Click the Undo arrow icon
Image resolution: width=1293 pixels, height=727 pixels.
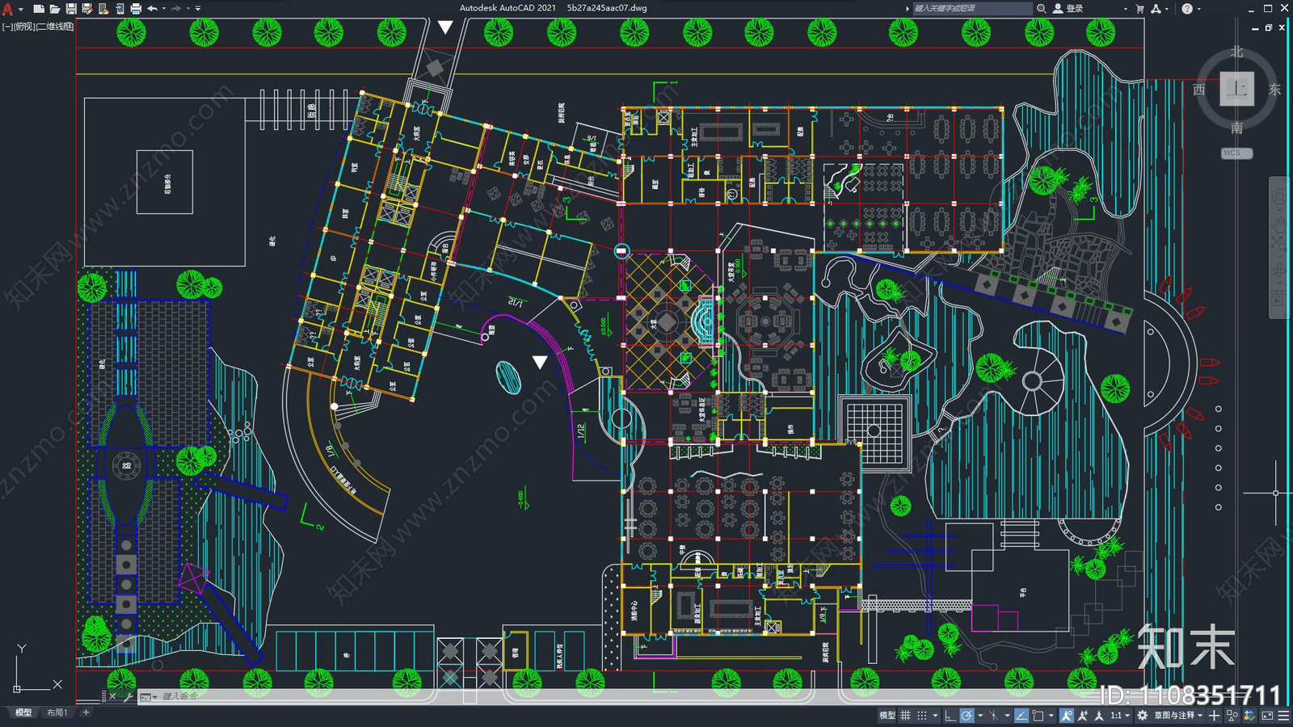tap(152, 9)
